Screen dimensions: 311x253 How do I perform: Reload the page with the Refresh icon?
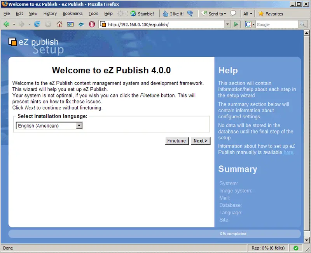[x=37, y=24]
